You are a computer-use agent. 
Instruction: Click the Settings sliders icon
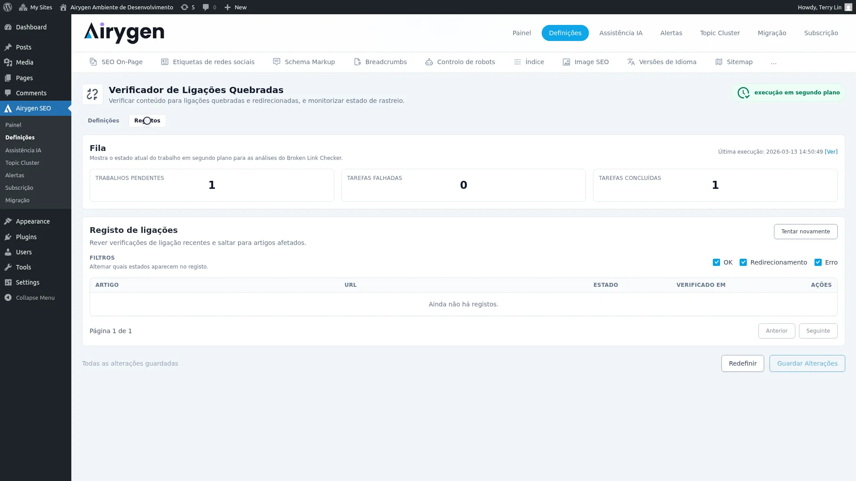(8, 282)
